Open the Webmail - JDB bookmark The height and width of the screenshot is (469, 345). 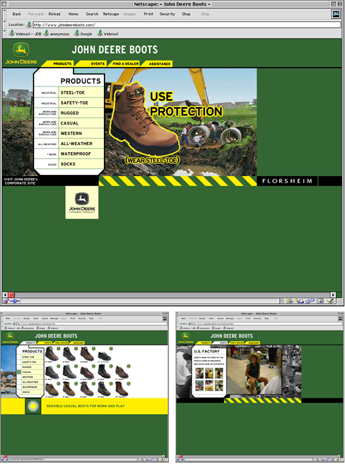click(x=25, y=34)
